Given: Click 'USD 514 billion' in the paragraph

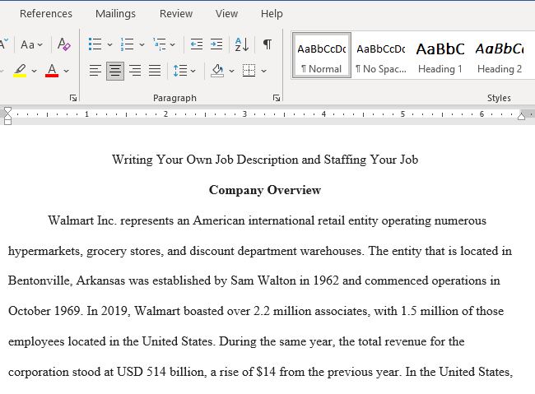Looking at the screenshot, I should click(161, 372).
